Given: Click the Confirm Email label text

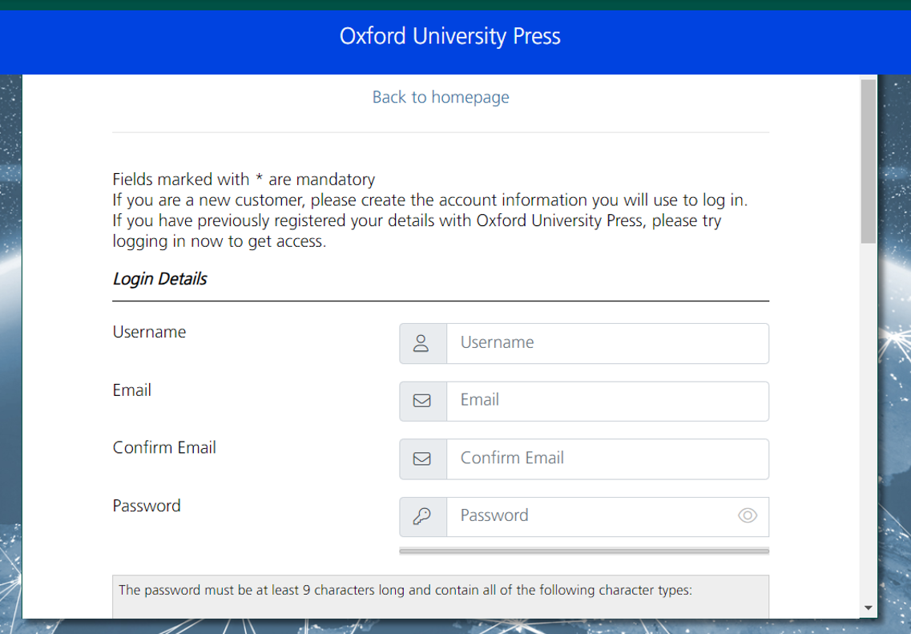Looking at the screenshot, I should [164, 447].
